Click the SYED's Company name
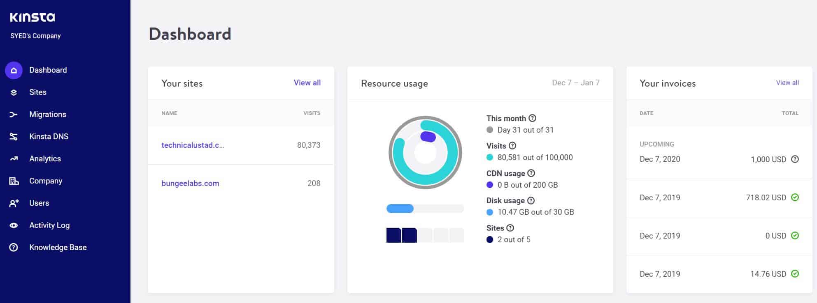The height and width of the screenshot is (303, 817). pos(35,36)
